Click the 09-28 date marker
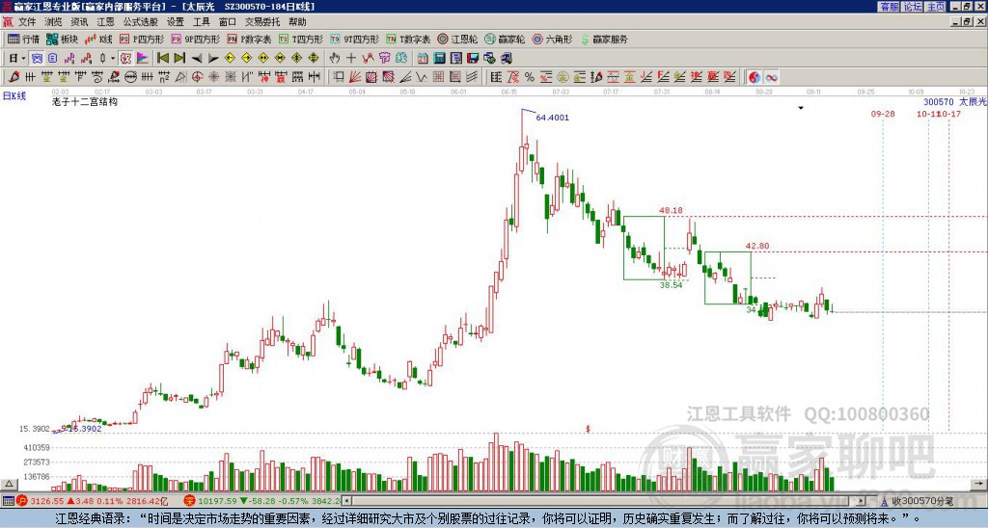The image size is (988, 528). tap(883, 114)
